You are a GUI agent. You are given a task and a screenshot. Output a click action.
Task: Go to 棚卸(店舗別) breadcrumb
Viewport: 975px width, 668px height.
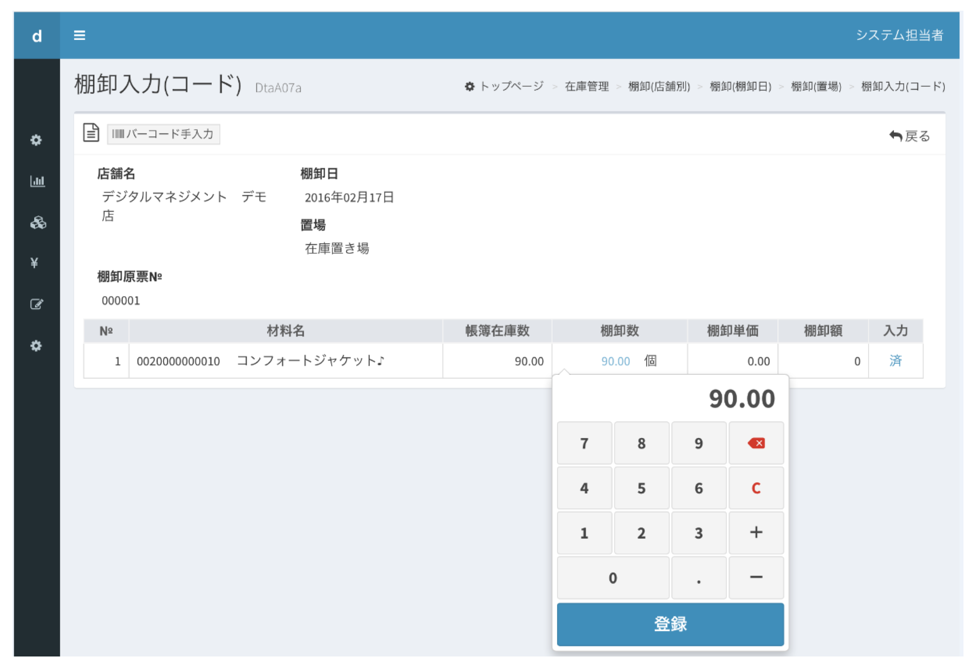(x=659, y=86)
